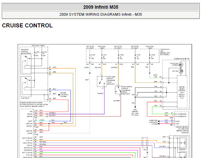201x158 pixels.
Task: Click the CAN-H terminal label
Action: 177,121
